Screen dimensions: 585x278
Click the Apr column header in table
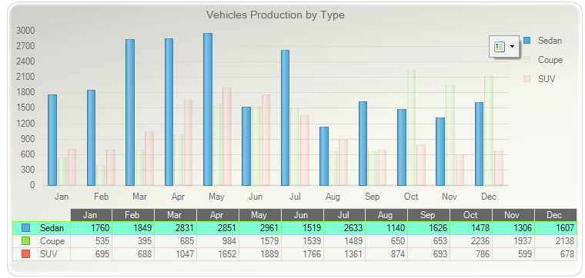(218, 215)
